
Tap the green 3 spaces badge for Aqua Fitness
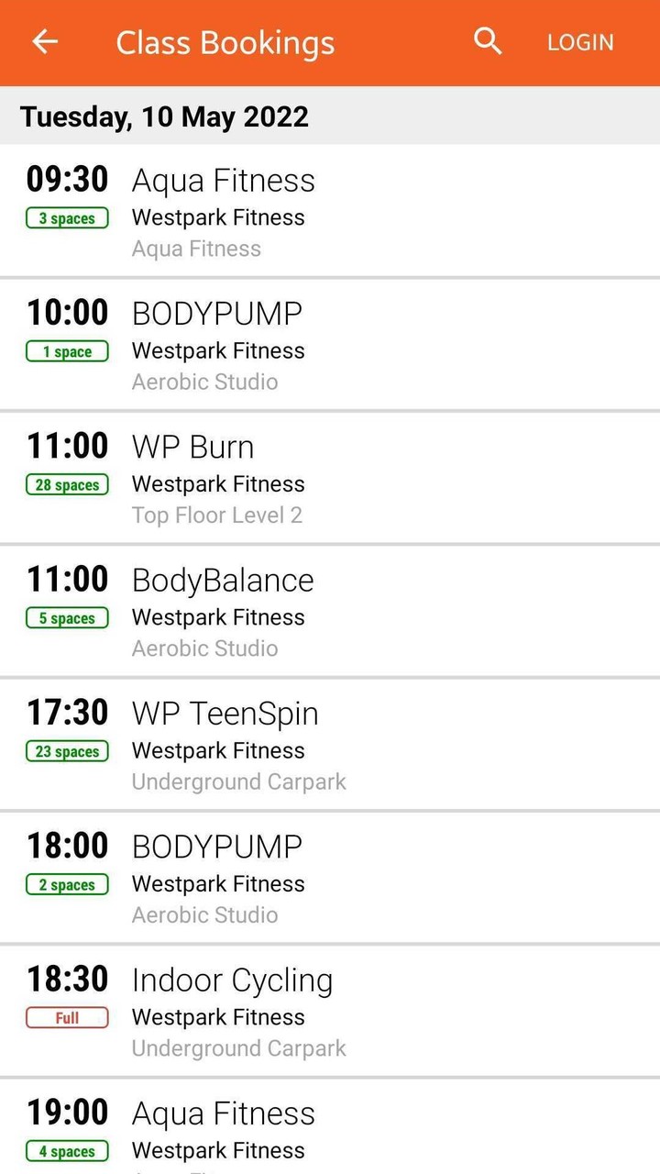[x=67, y=218]
